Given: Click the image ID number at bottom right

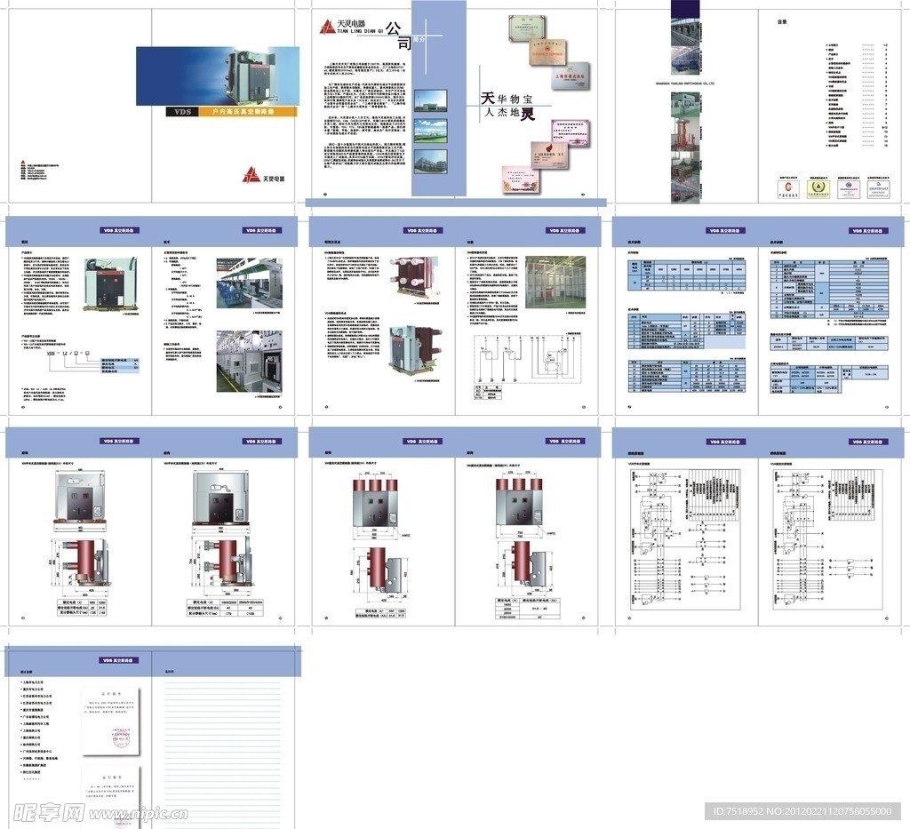Looking at the screenshot, I should tap(808, 811).
